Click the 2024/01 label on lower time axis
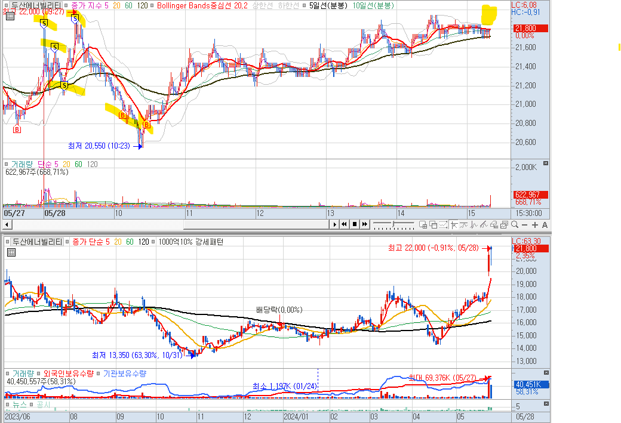 (296, 416)
